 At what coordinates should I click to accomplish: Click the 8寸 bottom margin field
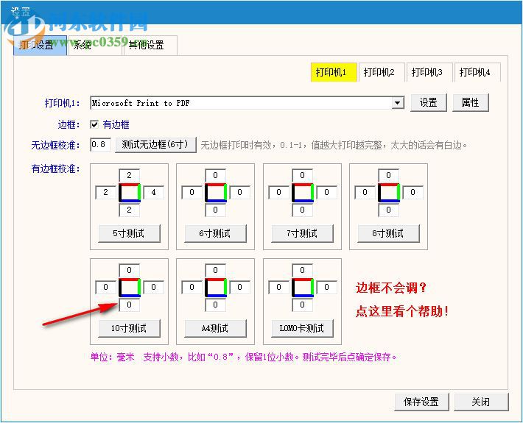pyautogui.click(x=388, y=210)
